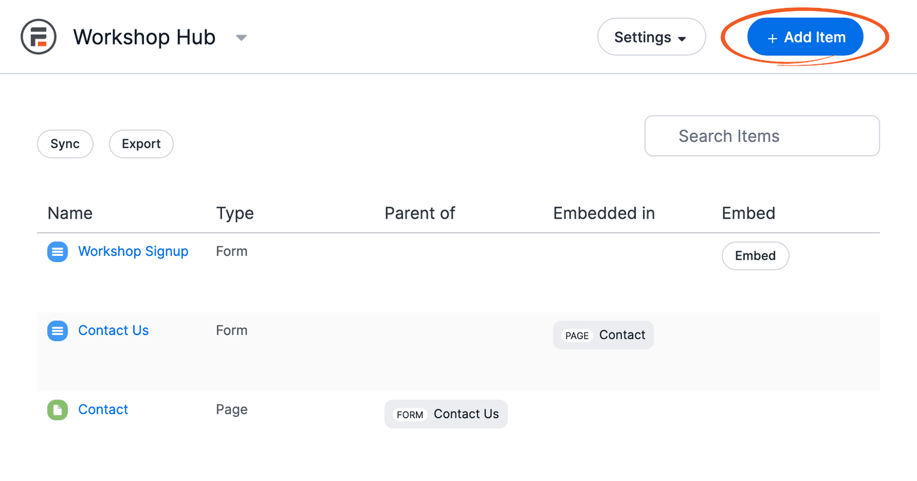This screenshot has height=481, width=917.
Task: Open the Contact page link
Action: (x=103, y=410)
